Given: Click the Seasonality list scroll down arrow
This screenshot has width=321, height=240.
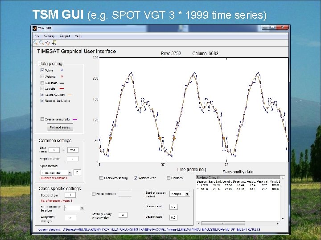Looking at the screenshot, I should (x=283, y=219).
